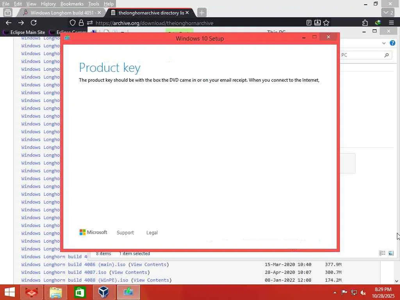Select thelonghornarchive directory listing tab
Viewport: 400px width, 300px height.
click(151, 12)
